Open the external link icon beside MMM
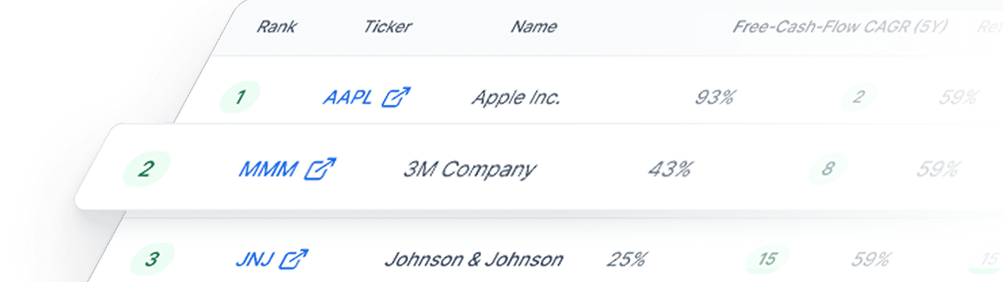The image size is (1003, 282). (x=320, y=169)
